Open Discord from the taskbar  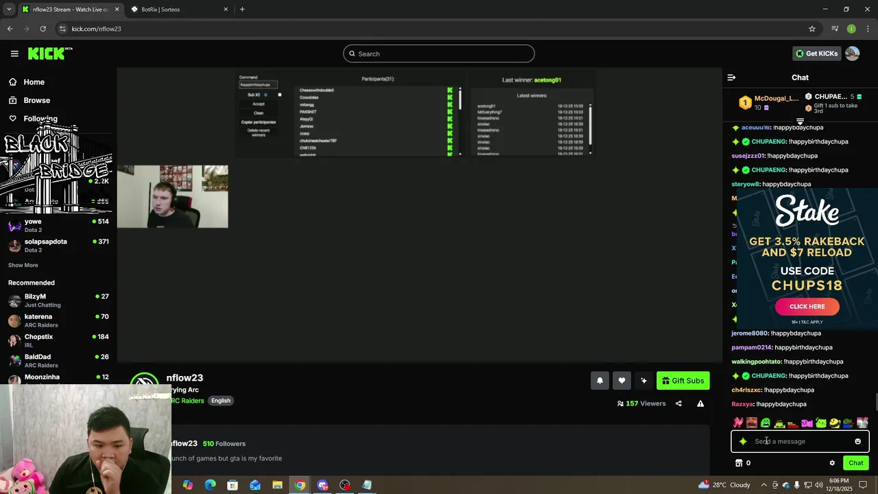[x=322, y=485]
